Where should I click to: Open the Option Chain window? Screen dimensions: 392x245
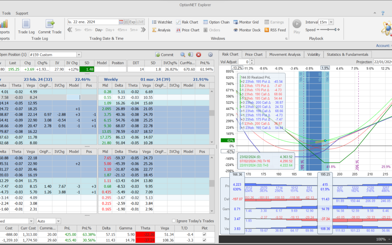coord(216,22)
